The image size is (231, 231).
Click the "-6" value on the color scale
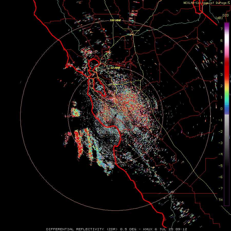220,177
